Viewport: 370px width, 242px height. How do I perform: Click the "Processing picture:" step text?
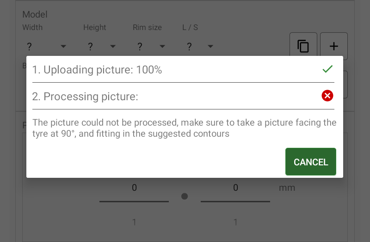tap(86, 97)
